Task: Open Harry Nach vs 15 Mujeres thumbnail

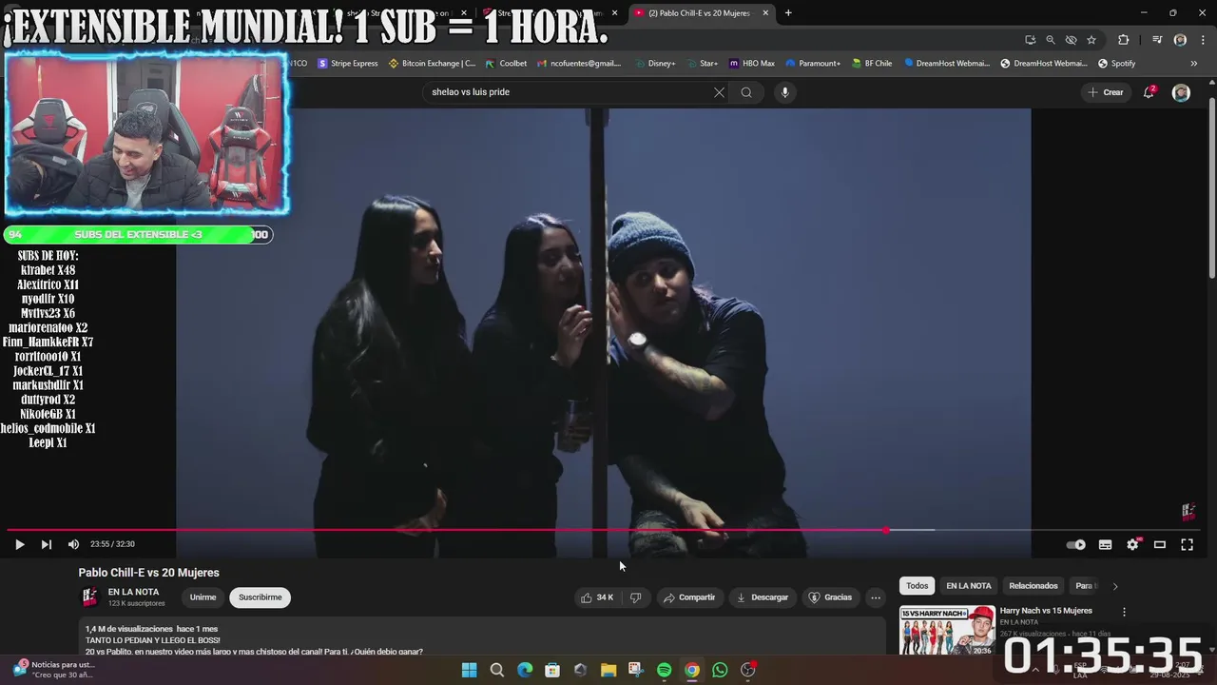Action: [947, 630]
